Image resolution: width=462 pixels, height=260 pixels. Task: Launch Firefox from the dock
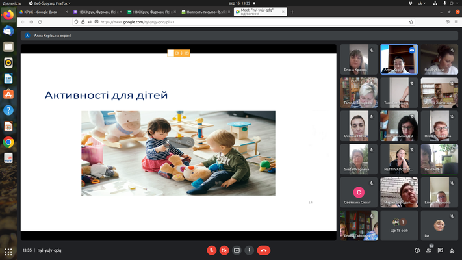point(8,15)
